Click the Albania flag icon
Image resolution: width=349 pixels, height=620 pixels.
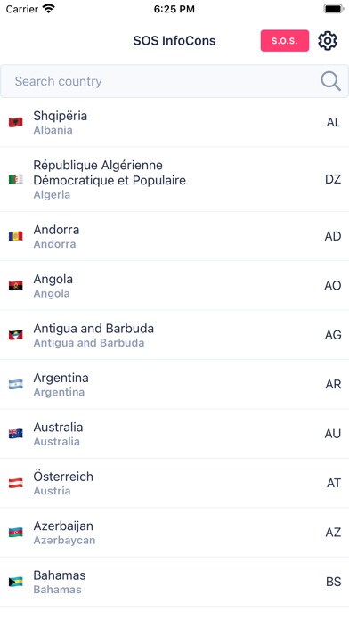16,122
